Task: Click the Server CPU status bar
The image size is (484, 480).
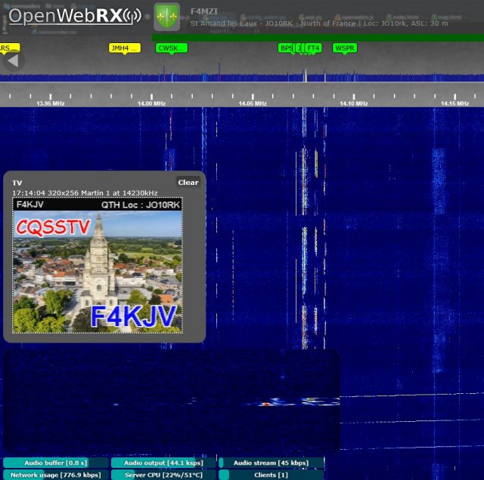Action: 163,475
